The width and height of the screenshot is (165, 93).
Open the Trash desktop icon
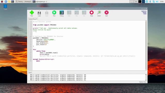coord(5,7)
